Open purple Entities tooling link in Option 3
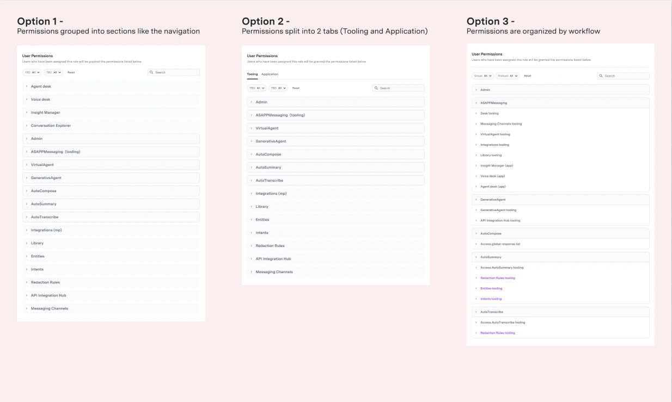Screen dimensions: 672x402 [491, 288]
